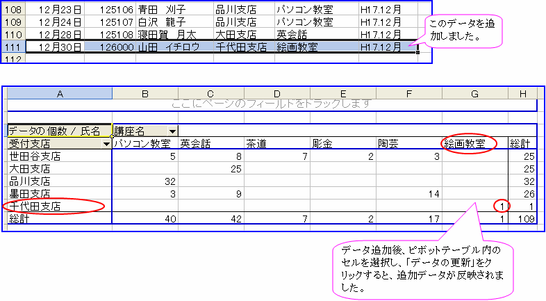
Task: Click the 墨田支店 row total 26
Action: [522, 194]
